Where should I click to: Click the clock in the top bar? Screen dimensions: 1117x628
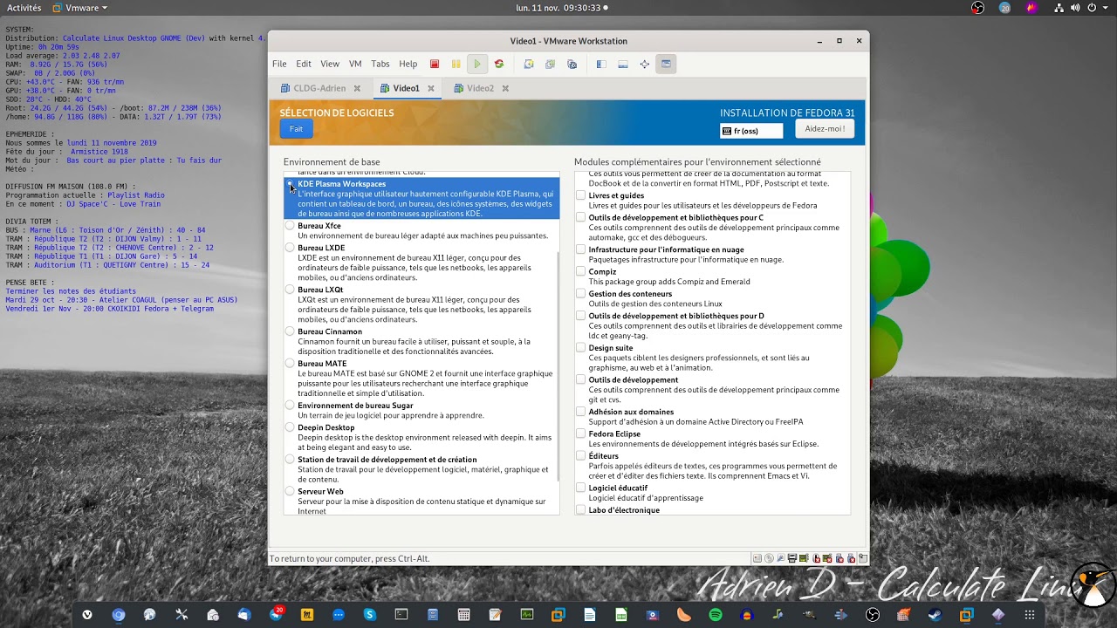[560, 8]
